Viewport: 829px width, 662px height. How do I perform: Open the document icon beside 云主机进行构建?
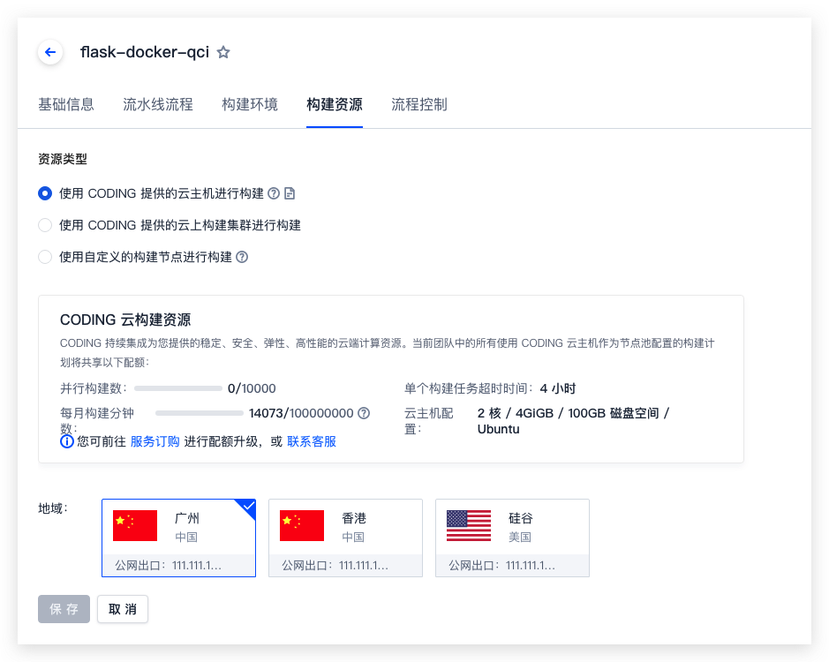coord(290,193)
